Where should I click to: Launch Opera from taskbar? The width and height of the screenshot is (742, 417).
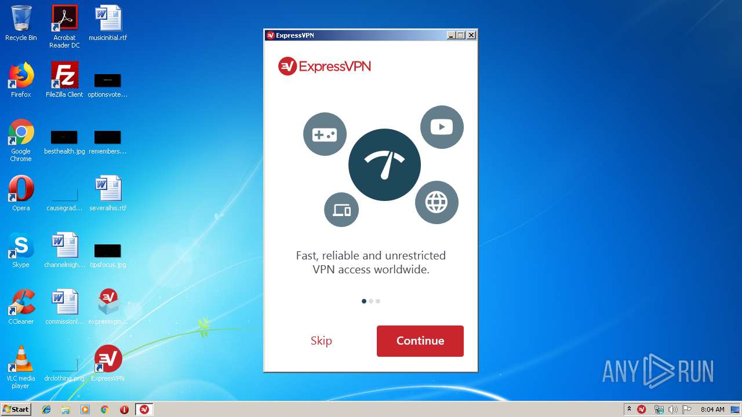pos(124,409)
